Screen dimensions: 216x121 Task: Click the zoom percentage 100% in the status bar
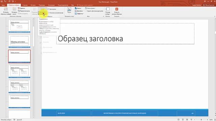point(211,120)
